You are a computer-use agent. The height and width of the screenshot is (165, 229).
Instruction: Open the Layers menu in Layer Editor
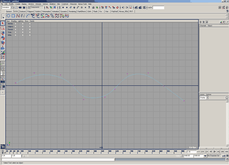202,95
